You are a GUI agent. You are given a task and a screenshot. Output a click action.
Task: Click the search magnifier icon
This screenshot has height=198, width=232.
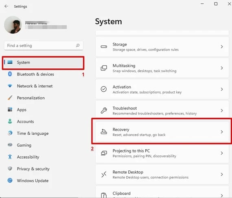pyautogui.click(x=78, y=45)
